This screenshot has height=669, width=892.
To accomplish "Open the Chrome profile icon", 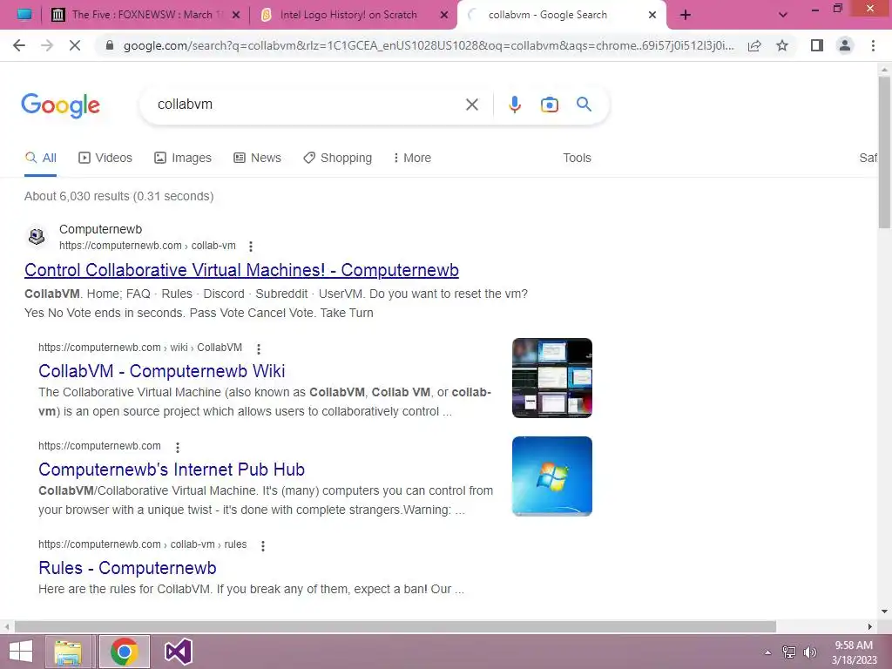I will [845, 45].
